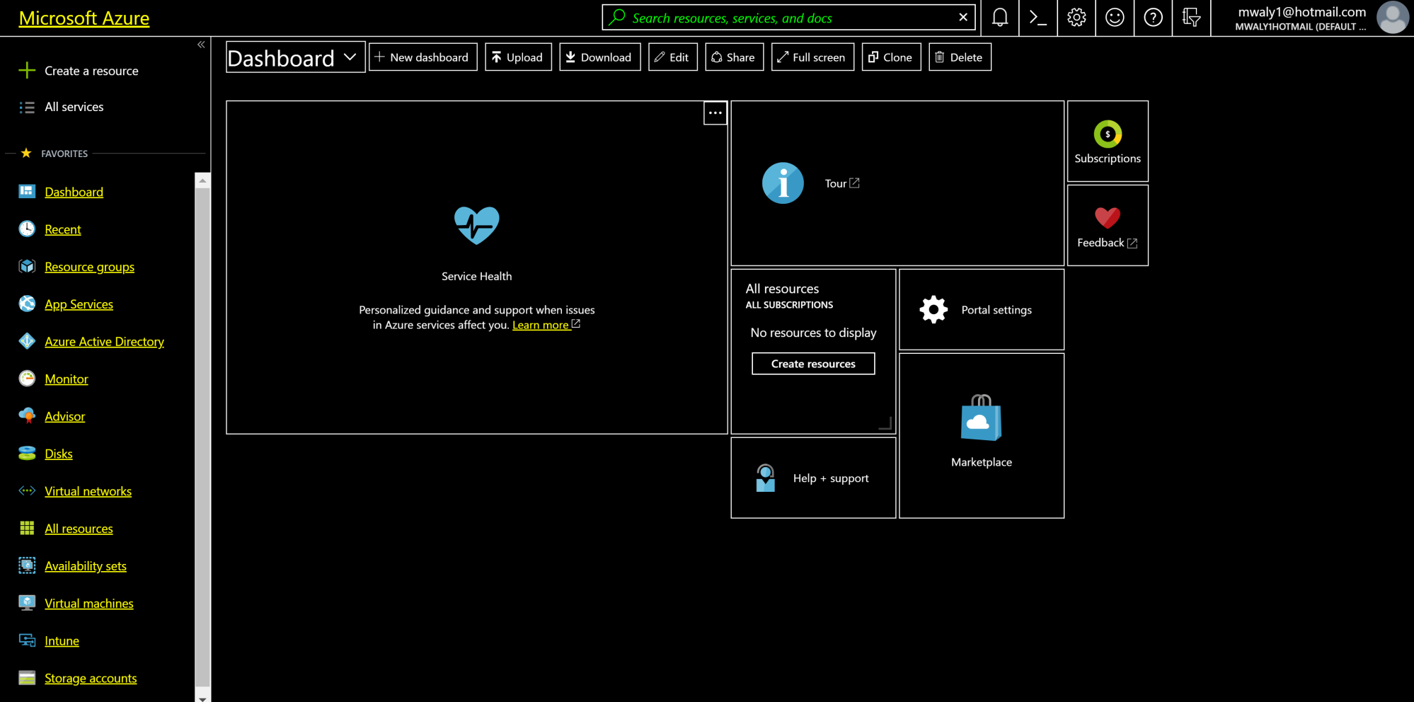The height and width of the screenshot is (702, 1414).
Task: Open the Portal settings tile
Action: coord(981,310)
